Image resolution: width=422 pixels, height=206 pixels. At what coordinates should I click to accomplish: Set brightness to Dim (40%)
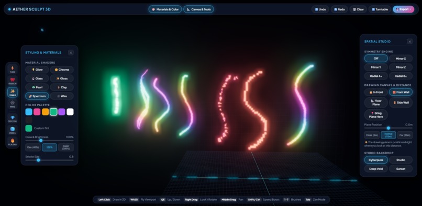[33, 147]
